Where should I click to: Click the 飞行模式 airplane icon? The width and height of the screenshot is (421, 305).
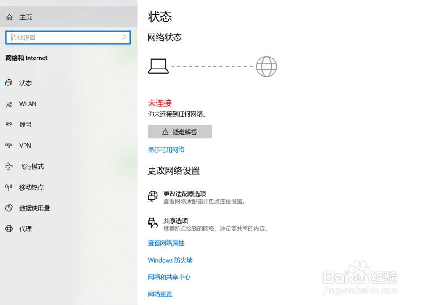(8, 166)
